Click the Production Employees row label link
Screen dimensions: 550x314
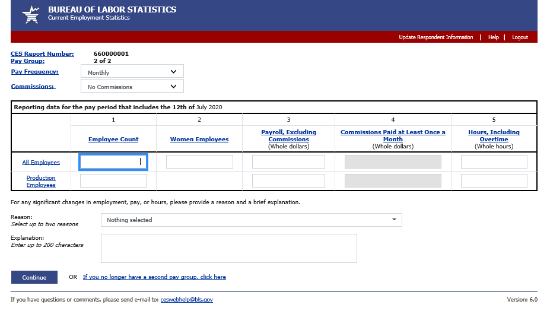[41, 182]
